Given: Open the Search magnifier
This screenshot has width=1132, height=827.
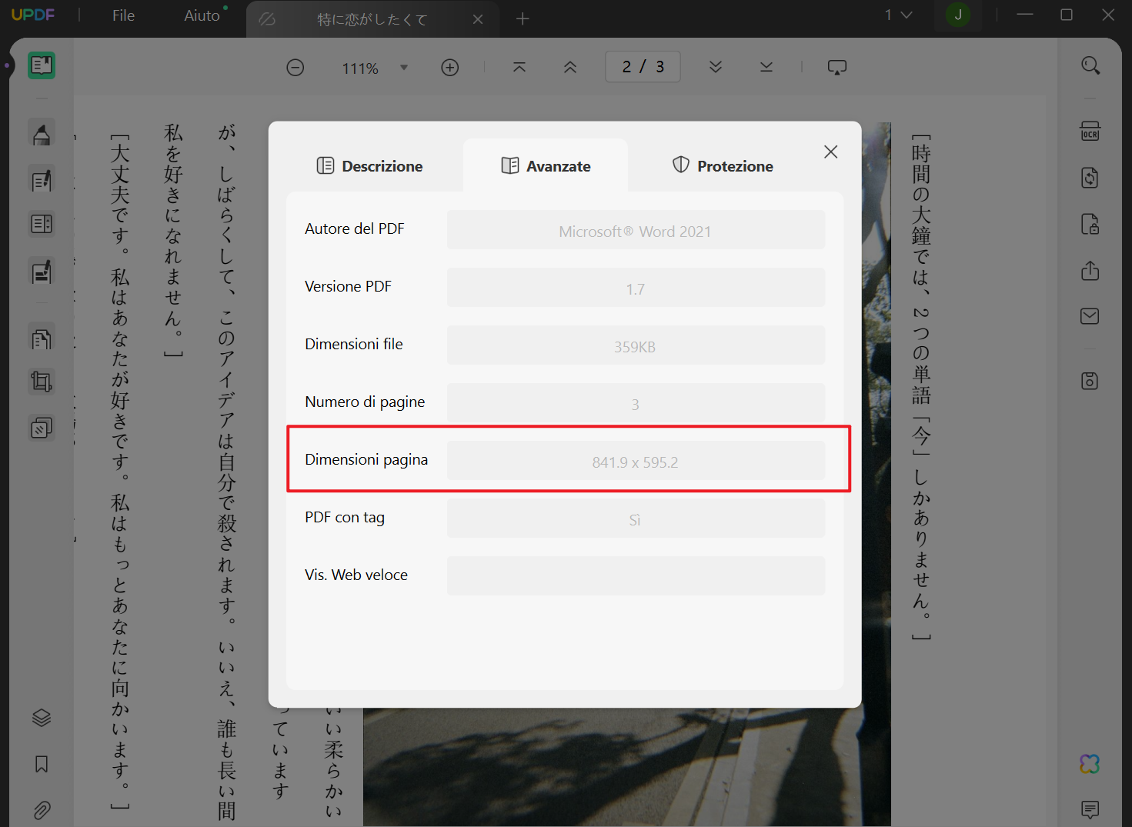Looking at the screenshot, I should click(x=1090, y=65).
